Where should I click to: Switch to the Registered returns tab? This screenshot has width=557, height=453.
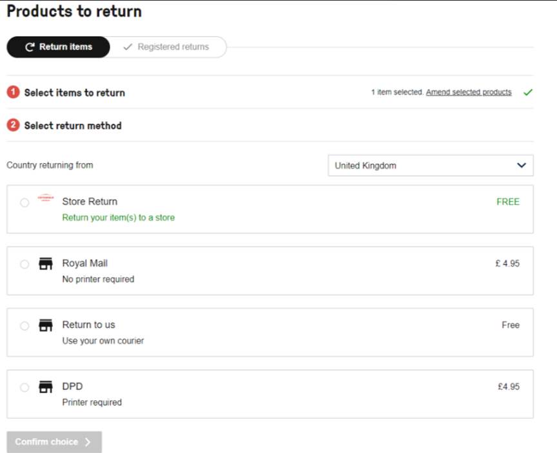coord(168,47)
